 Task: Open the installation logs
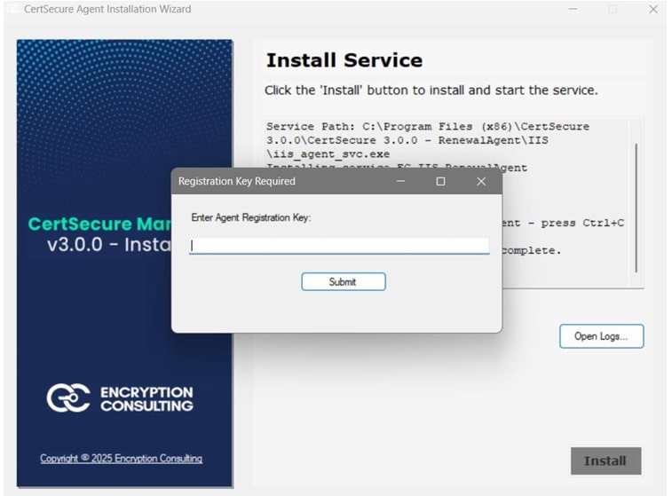tap(601, 336)
